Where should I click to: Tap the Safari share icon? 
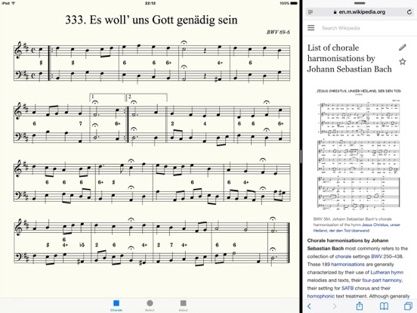tap(360, 305)
